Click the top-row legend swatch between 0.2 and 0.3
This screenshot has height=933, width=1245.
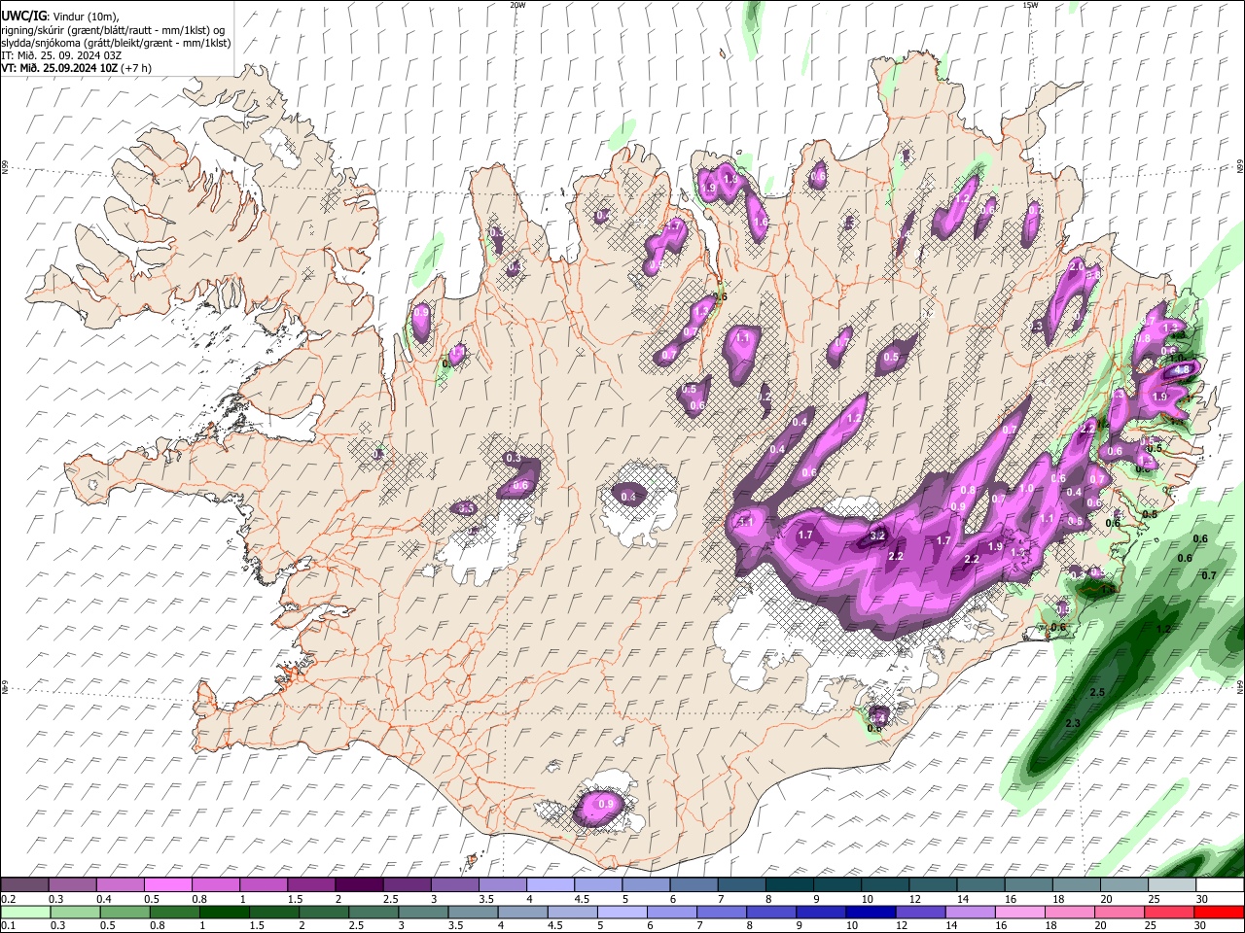coord(24,885)
